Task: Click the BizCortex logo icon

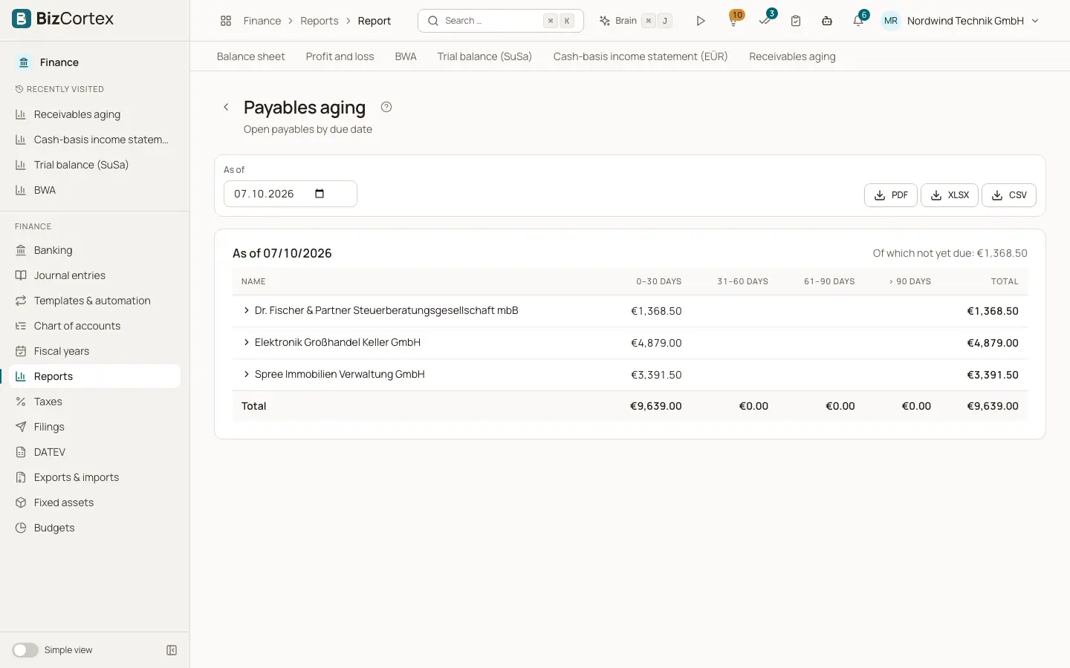Action: (x=22, y=19)
